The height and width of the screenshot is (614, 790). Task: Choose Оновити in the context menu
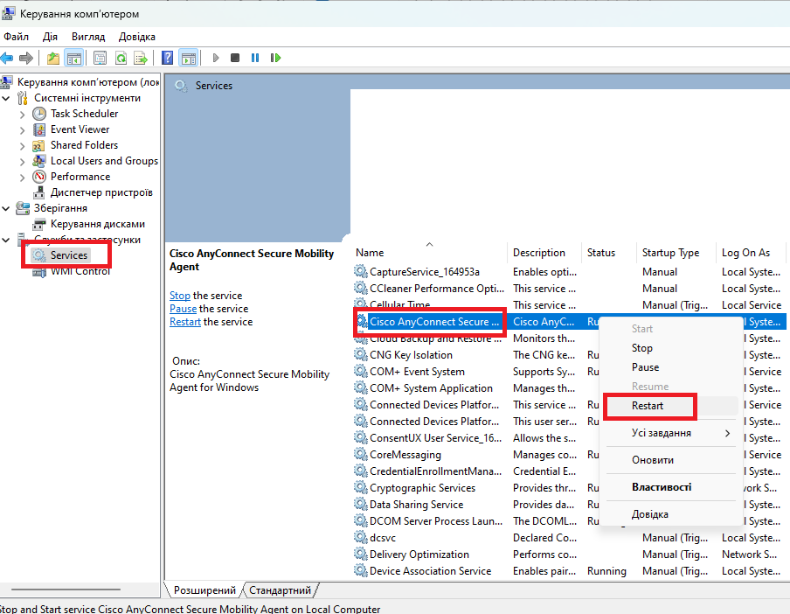point(672,460)
